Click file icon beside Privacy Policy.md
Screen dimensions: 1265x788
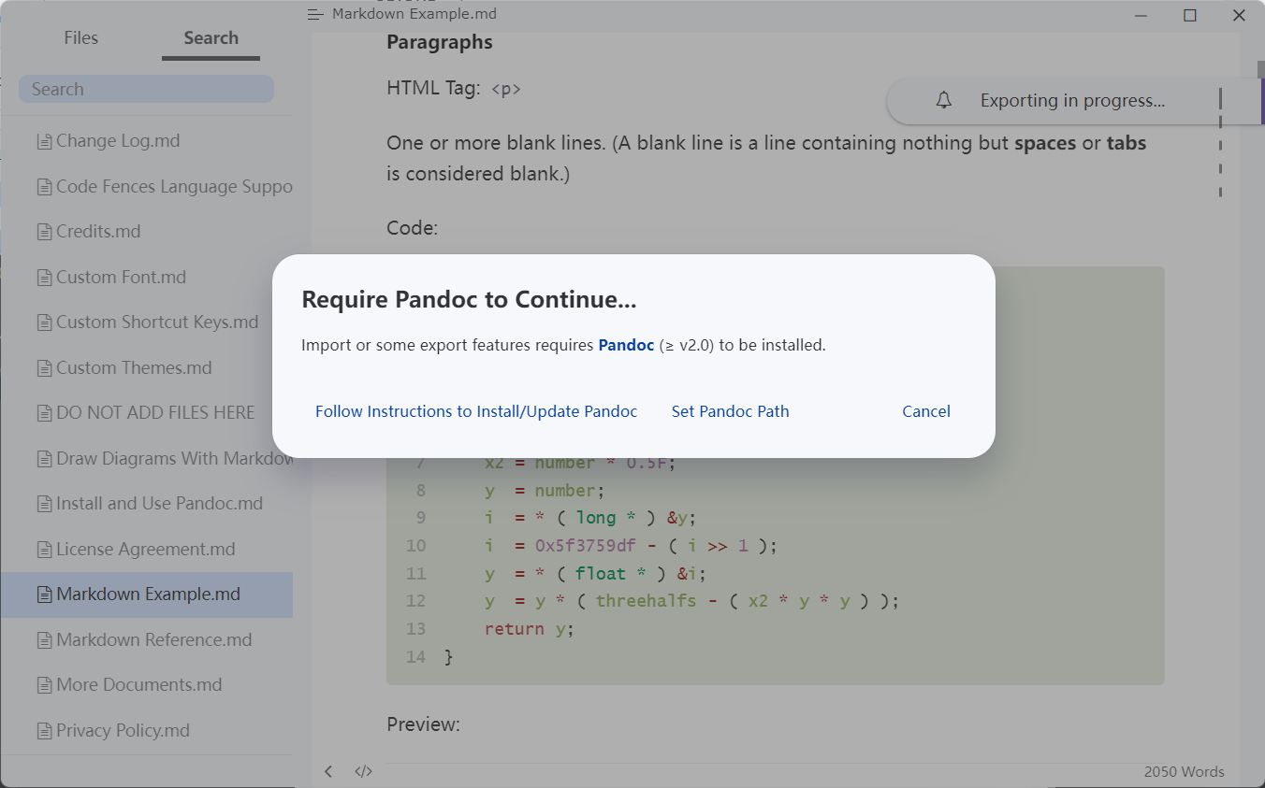point(44,732)
